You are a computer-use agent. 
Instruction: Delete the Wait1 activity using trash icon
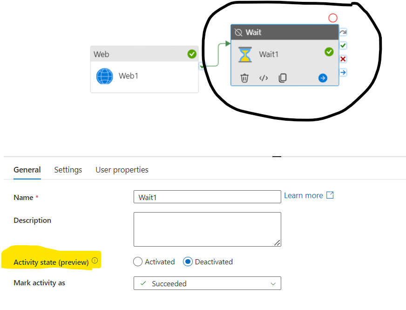244,78
